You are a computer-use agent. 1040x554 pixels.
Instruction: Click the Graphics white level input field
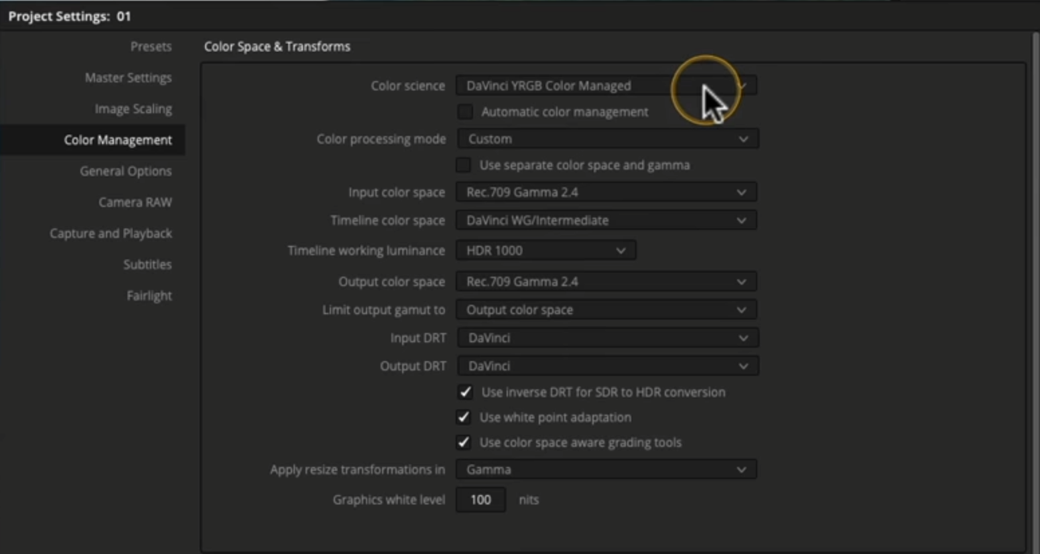point(480,500)
